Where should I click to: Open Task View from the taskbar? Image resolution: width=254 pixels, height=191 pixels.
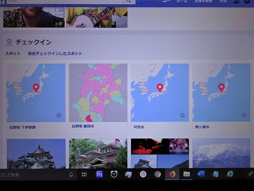tap(84, 174)
